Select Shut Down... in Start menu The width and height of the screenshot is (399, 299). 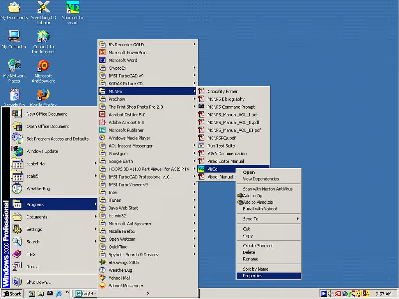(54, 282)
